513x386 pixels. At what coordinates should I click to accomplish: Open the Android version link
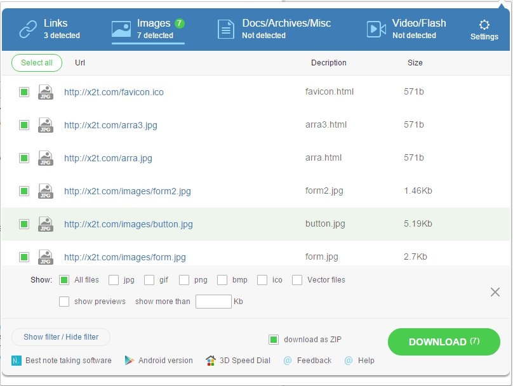[x=166, y=361]
